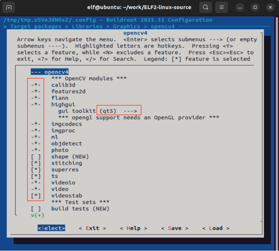The height and width of the screenshot is (251, 279).
Task: Select the video module entry
Action: [x=50, y=189]
